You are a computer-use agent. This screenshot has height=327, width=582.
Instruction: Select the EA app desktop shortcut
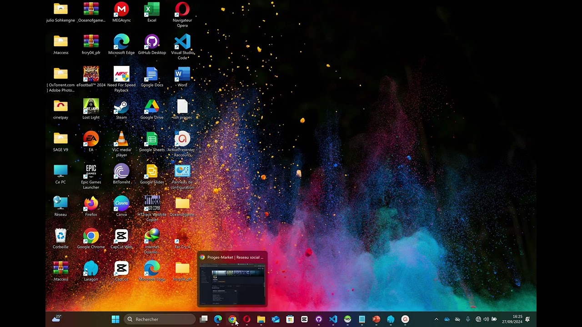(91, 142)
